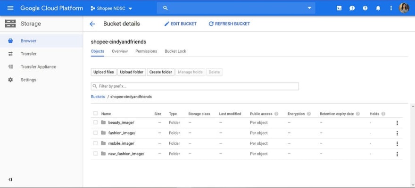Click the Upload folder button
The height and width of the screenshot is (188, 415).
coord(132,72)
